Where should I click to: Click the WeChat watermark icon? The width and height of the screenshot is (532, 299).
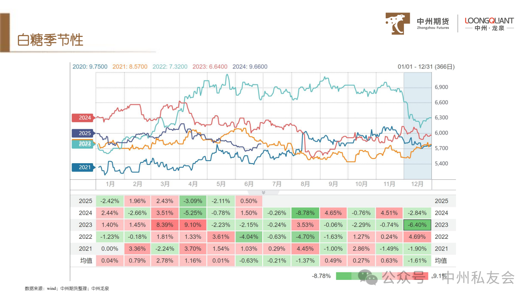[x=368, y=277]
